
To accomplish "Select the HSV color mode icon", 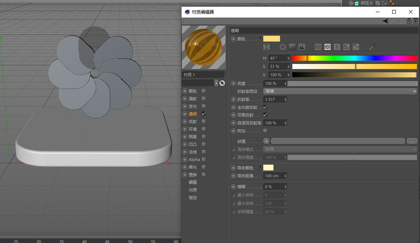I will click(x=328, y=47).
